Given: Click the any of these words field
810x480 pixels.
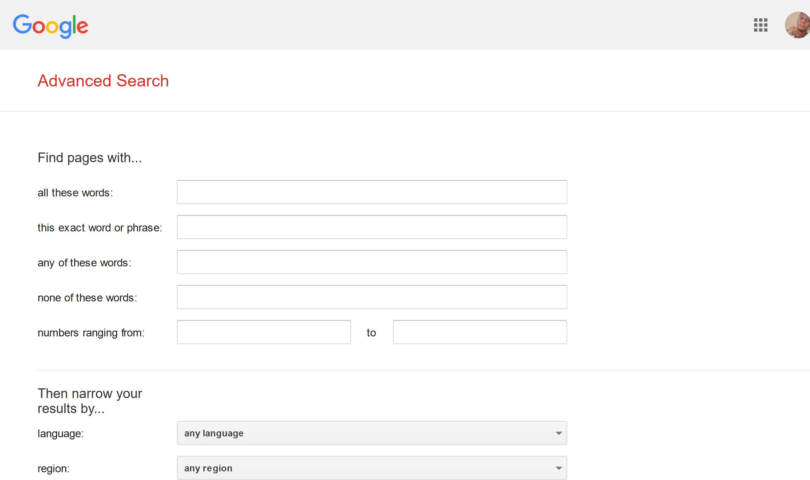Looking at the screenshot, I should coord(372,262).
